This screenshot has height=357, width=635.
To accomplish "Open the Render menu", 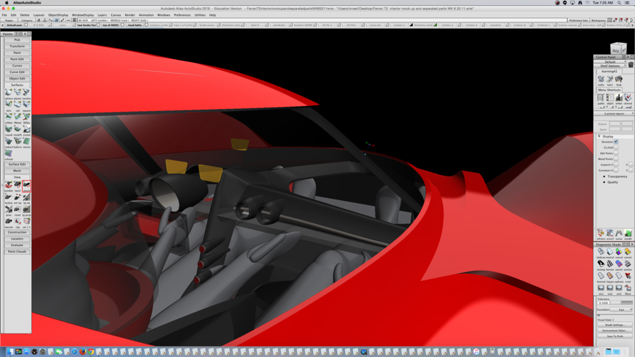I will (x=130, y=15).
